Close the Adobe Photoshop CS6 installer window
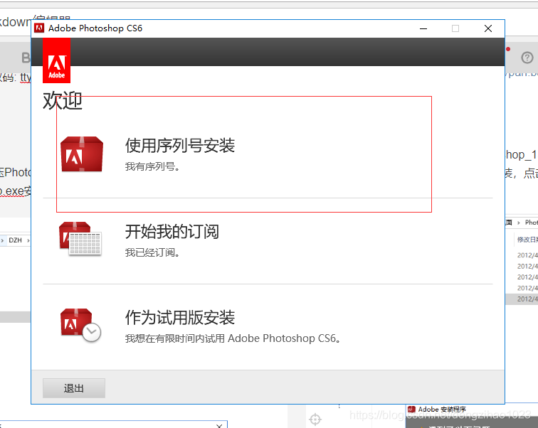 (488, 28)
